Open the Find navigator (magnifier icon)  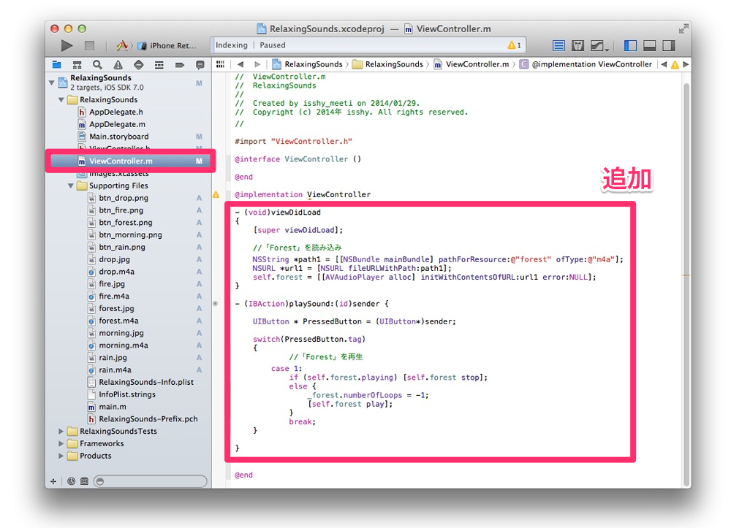click(96, 65)
